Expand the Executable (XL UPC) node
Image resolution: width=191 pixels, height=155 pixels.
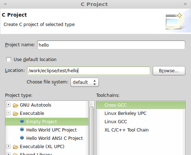click(8, 146)
